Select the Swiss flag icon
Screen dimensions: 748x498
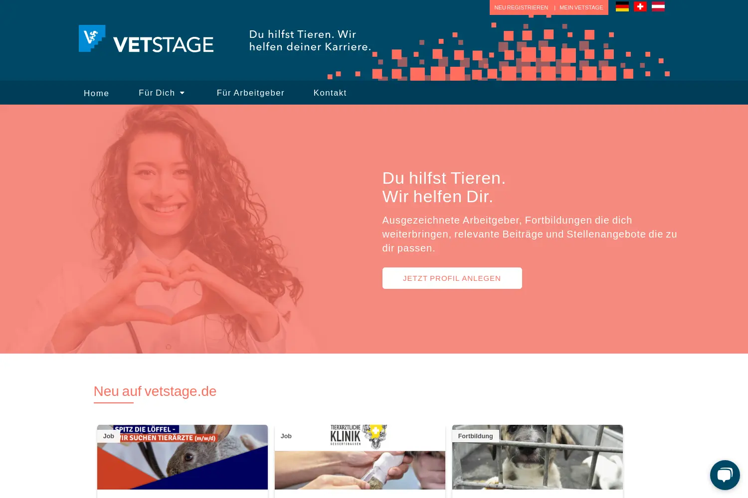pyautogui.click(x=640, y=6)
